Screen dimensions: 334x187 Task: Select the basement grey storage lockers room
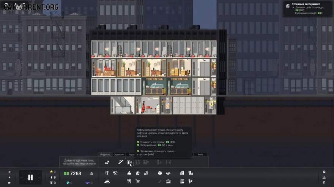(x=188, y=105)
